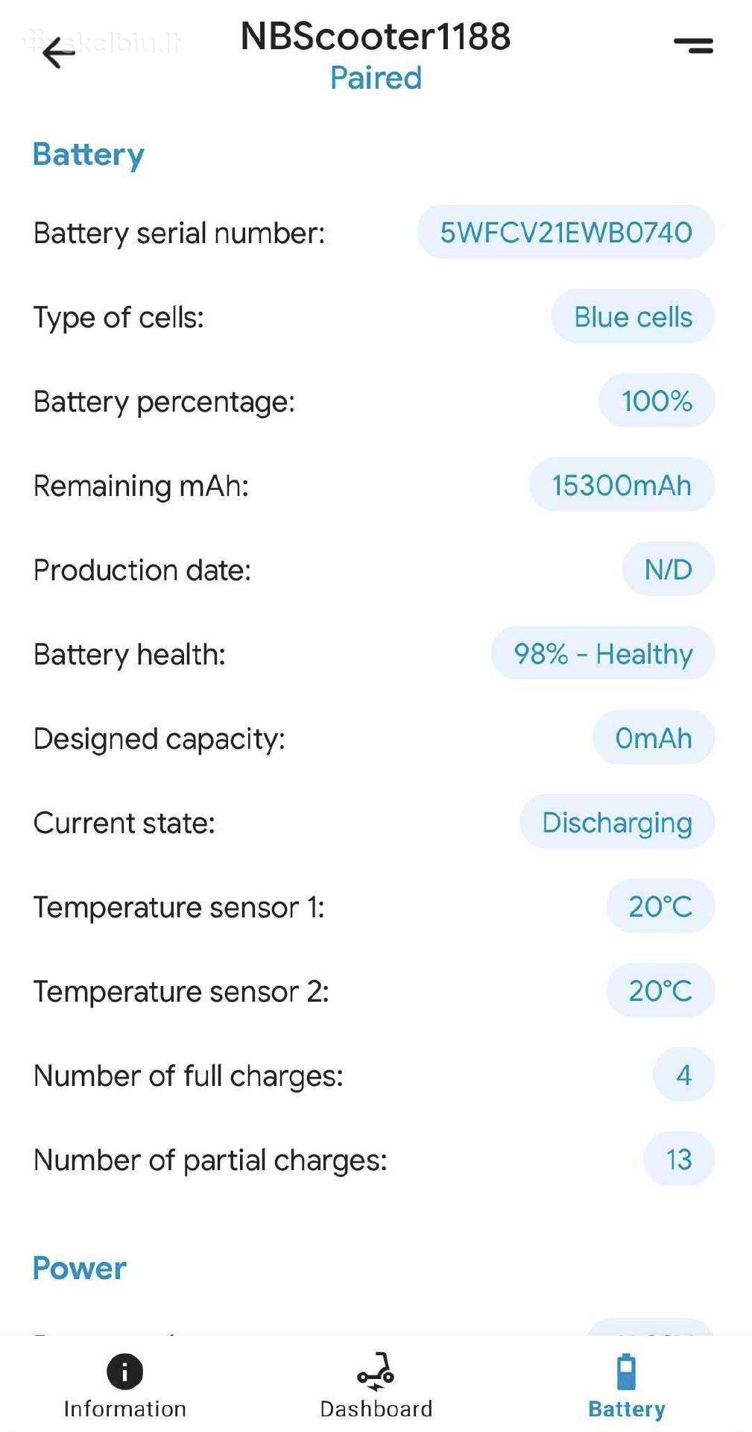
Task: Tap the 15300mAh remaining capacity chip
Action: pos(622,485)
